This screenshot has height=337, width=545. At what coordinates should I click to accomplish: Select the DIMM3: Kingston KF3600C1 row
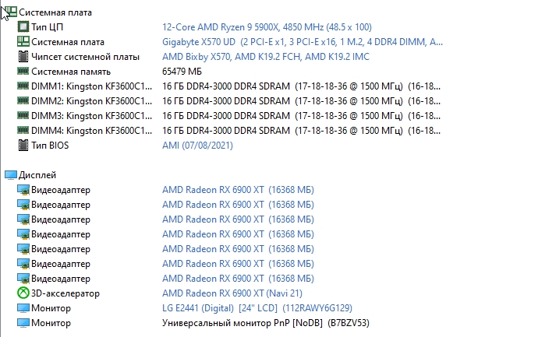[86, 116]
